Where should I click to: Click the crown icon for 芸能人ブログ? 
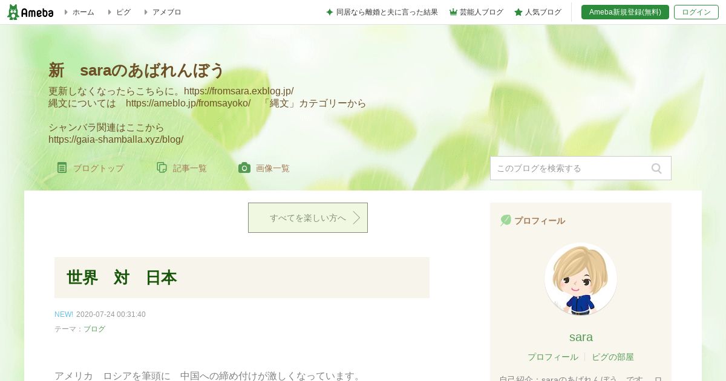point(453,12)
